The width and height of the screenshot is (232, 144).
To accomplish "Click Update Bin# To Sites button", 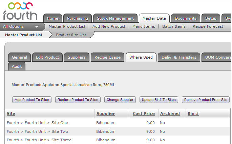I will (159, 100).
